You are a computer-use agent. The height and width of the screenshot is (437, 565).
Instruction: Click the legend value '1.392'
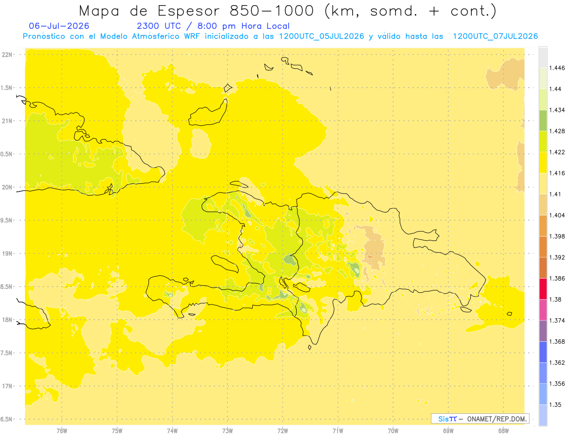(557, 257)
